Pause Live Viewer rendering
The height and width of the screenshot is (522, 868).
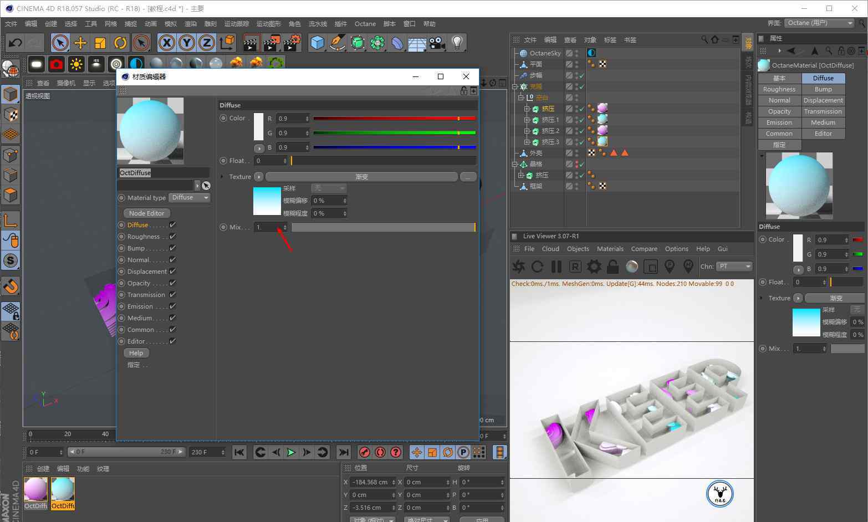click(x=556, y=267)
